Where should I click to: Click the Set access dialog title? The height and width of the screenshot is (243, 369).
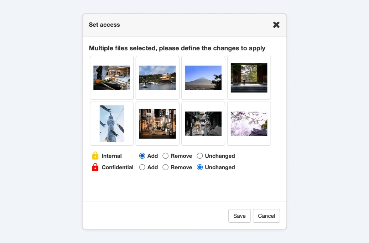(x=104, y=25)
